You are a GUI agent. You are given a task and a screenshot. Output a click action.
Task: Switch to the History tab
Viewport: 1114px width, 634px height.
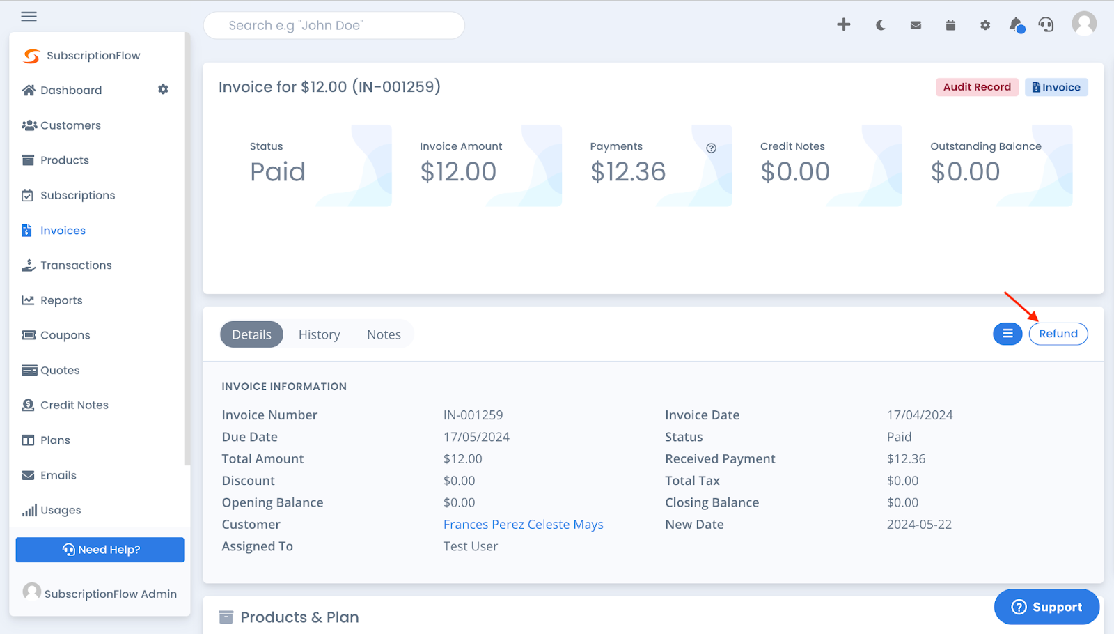point(318,334)
